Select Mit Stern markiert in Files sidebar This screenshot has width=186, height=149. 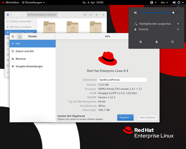[x=21, y=27]
